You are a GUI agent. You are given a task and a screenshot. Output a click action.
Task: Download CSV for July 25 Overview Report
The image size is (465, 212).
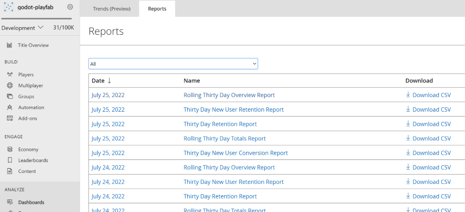[428, 95]
